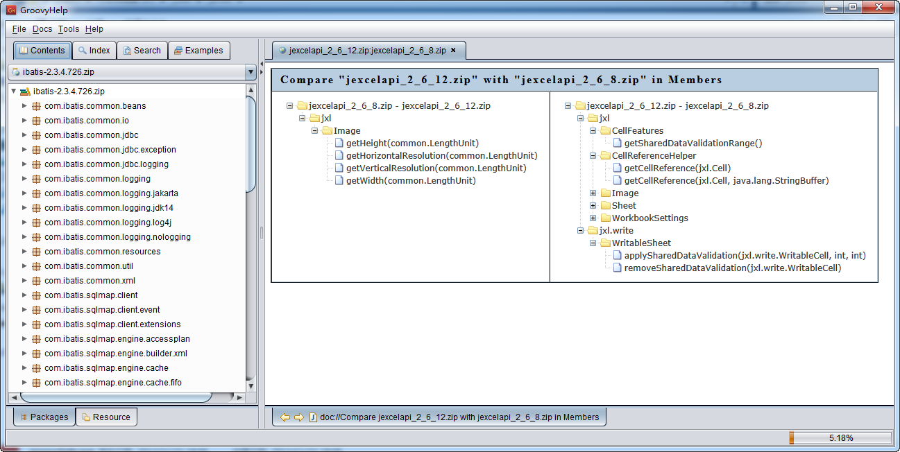Close the jexcelapi comparison tab
This screenshot has height=452, width=900.
[x=453, y=51]
